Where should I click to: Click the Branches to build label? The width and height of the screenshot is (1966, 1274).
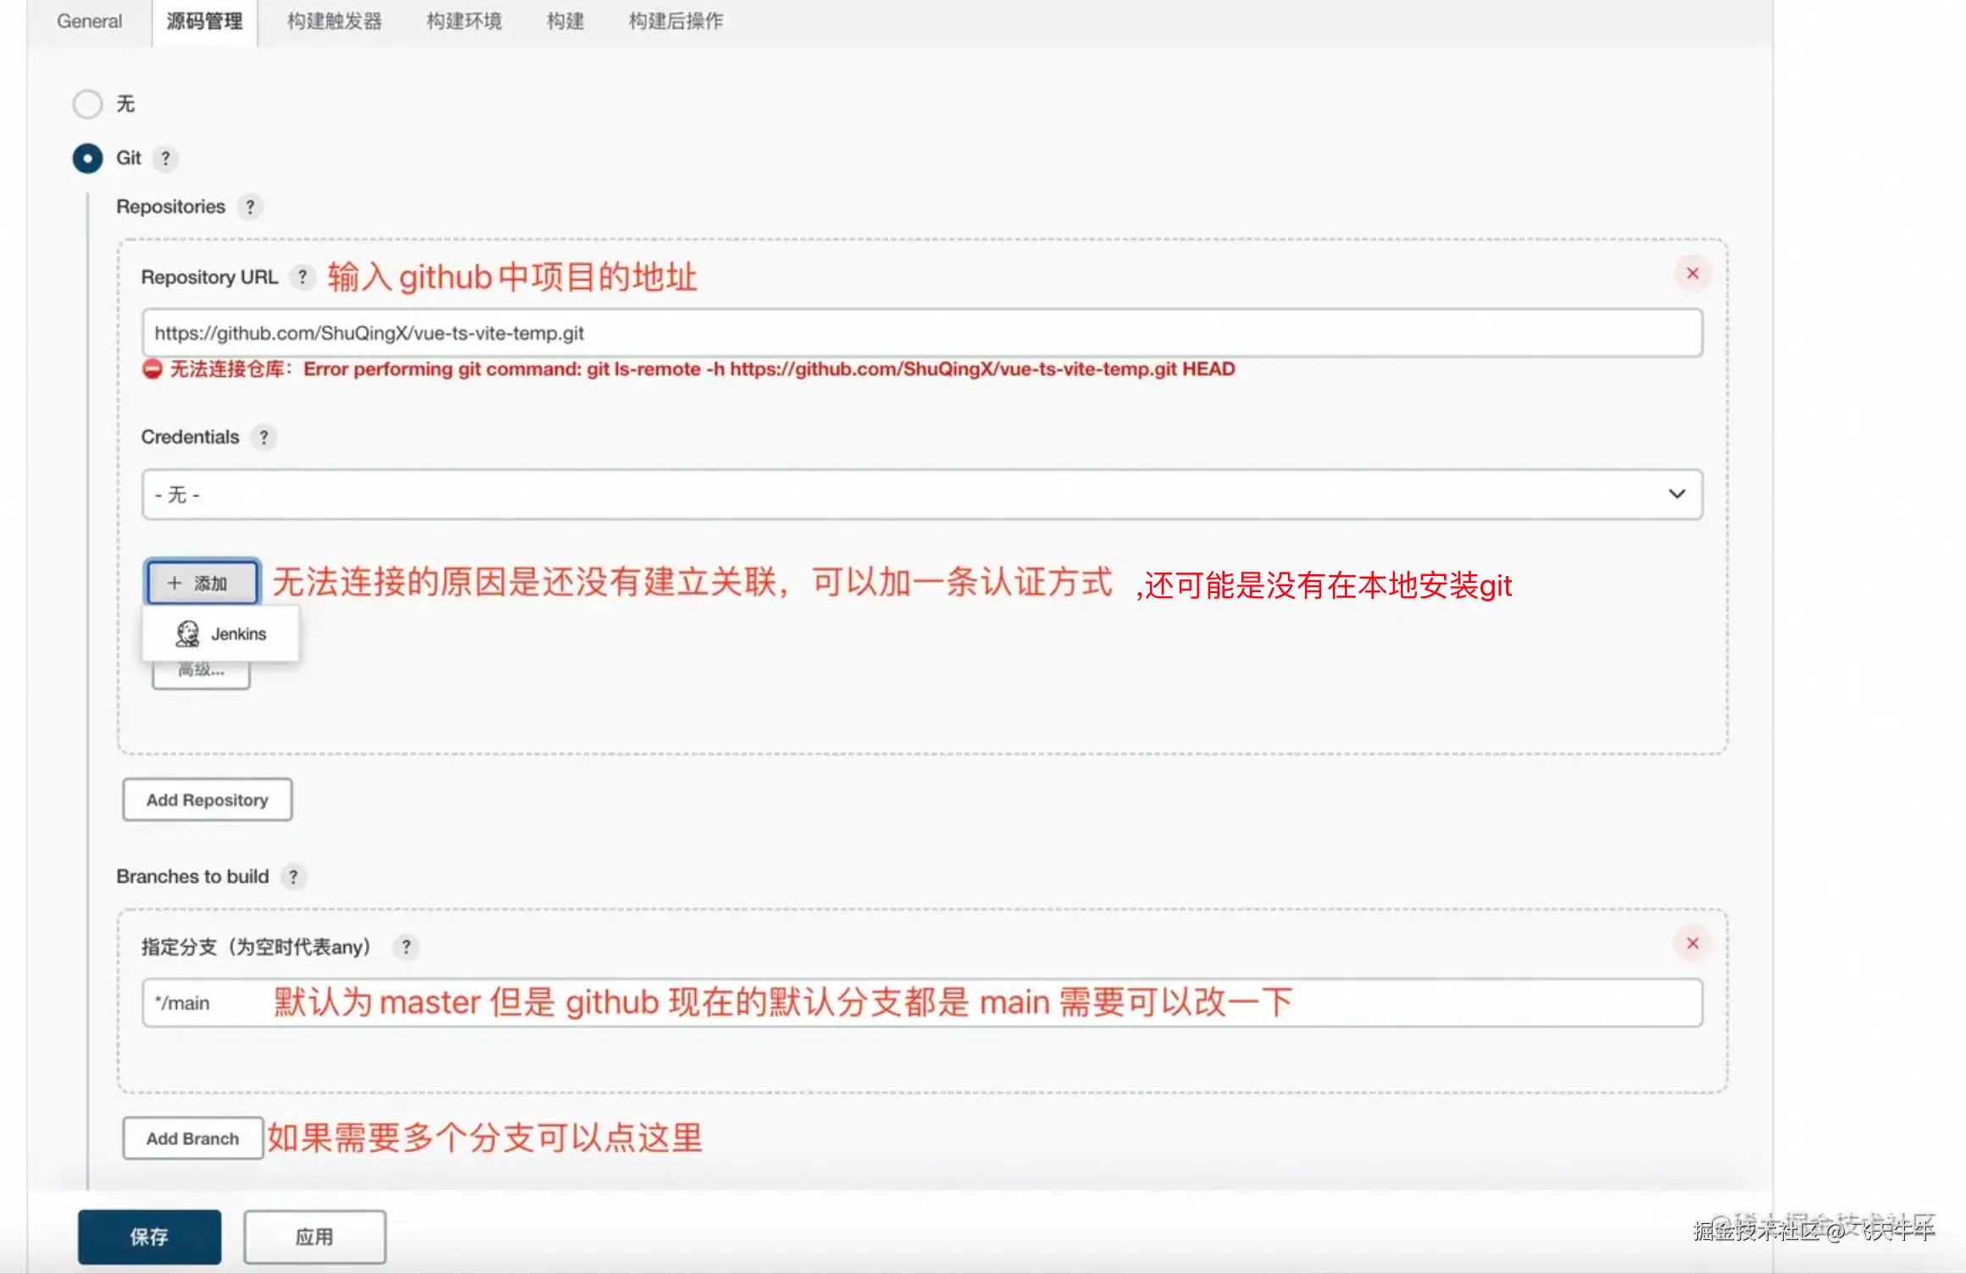coord(192,877)
